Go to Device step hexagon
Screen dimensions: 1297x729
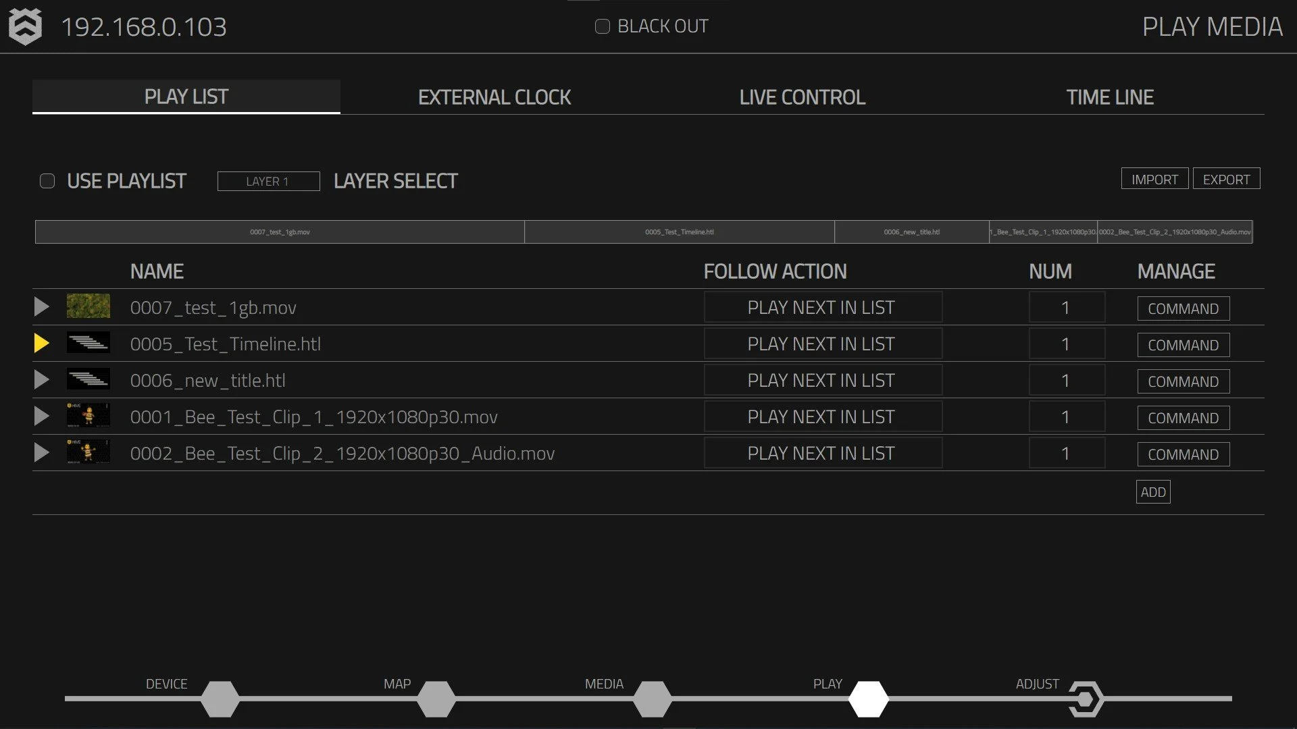[220, 699]
